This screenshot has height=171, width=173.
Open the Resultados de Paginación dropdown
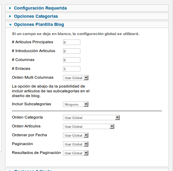pos(76,153)
